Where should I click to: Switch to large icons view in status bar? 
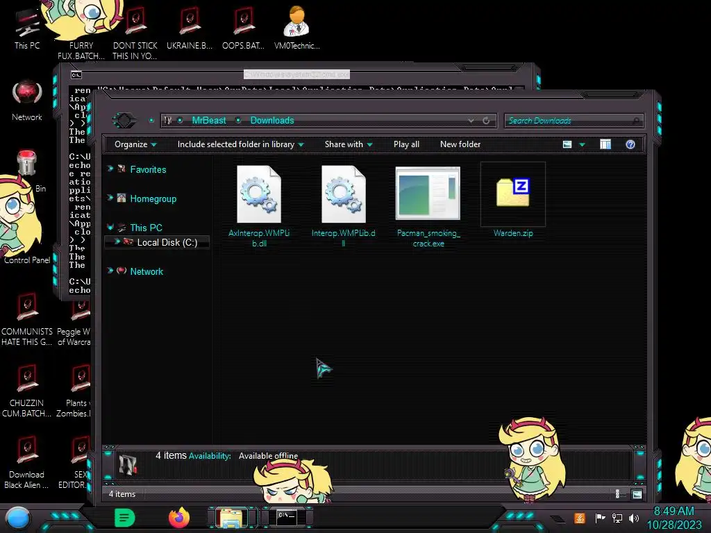[637, 494]
